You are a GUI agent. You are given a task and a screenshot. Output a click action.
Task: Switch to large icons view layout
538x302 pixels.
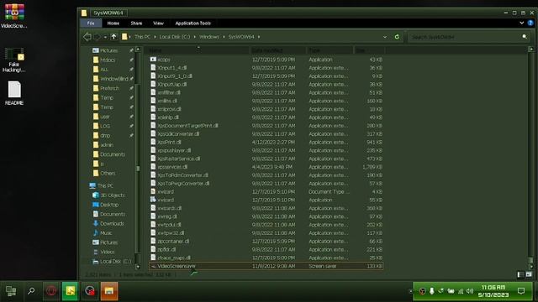coord(529,274)
